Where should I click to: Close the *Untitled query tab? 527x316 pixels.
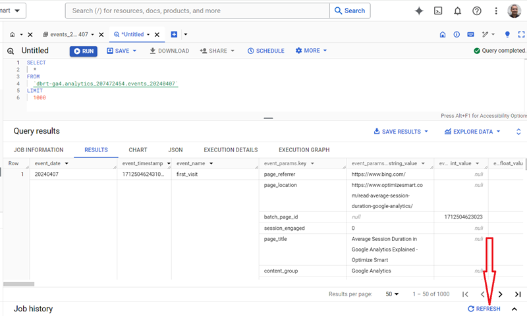coord(157,35)
